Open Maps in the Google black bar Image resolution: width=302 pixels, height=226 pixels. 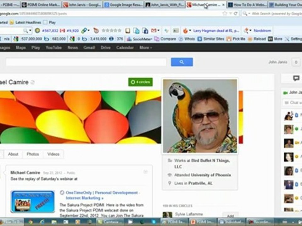[x=21, y=48]
